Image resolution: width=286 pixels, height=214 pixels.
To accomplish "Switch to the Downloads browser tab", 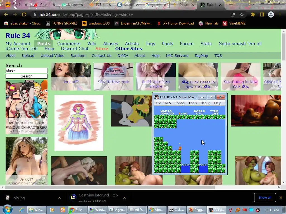I will [183, 5].
